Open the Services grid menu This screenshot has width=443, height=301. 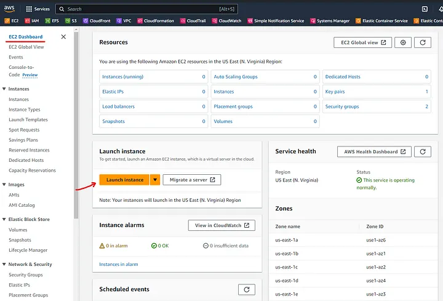click(38, 9)
